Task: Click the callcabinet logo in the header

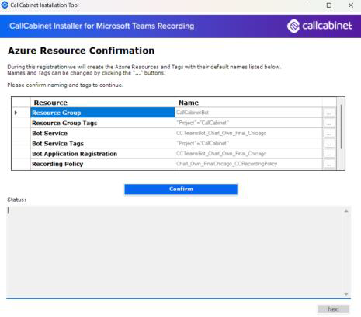Action: coord(320,26)
